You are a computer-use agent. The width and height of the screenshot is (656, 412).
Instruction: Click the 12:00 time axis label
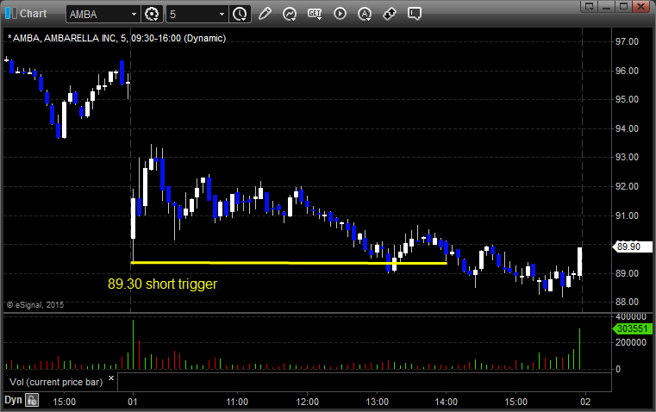point(307,402)
